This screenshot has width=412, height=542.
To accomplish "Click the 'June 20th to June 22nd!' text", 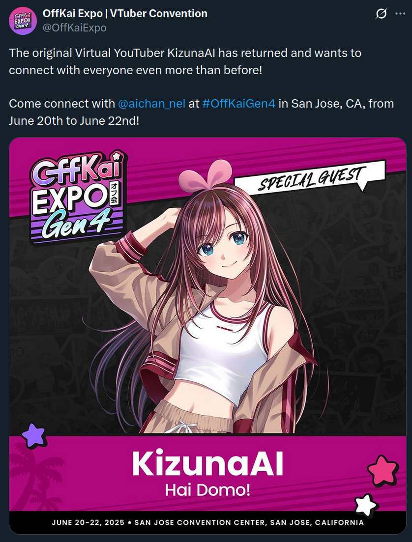I will click(x=74, y=121).
